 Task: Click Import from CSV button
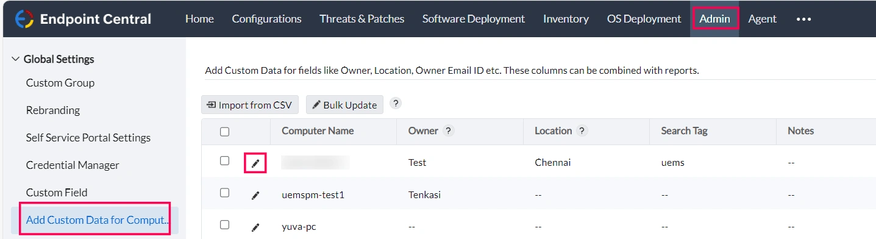point(249,105)
